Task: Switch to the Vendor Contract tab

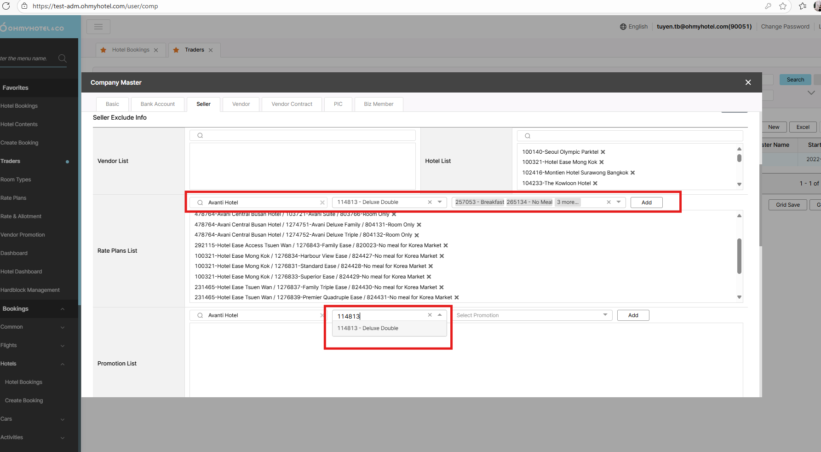Action: [x=292, y=104]
